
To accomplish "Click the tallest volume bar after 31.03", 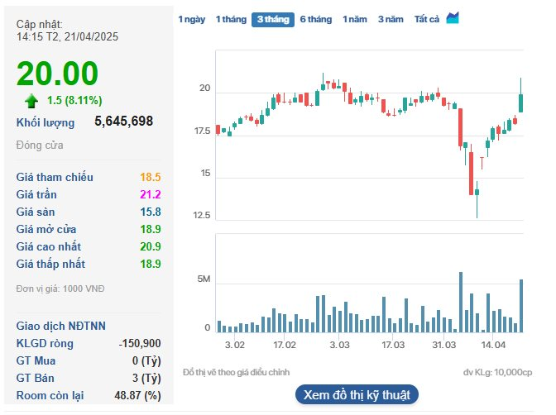I will [460, 302].
